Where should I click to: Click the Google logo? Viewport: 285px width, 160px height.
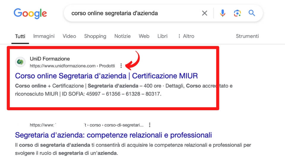click(x=30, y=13)
